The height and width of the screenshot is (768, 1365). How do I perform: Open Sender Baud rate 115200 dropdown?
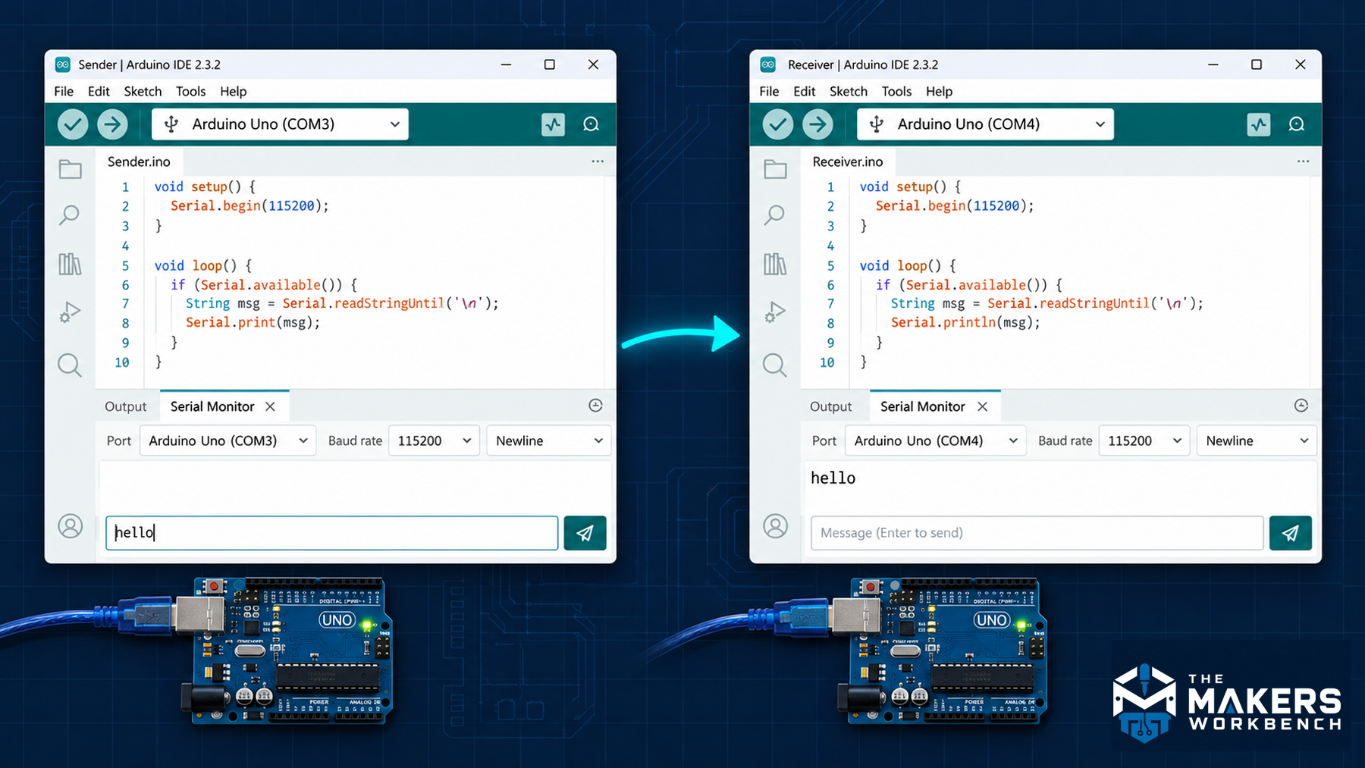pyautogui.click(x=435, y=440)
